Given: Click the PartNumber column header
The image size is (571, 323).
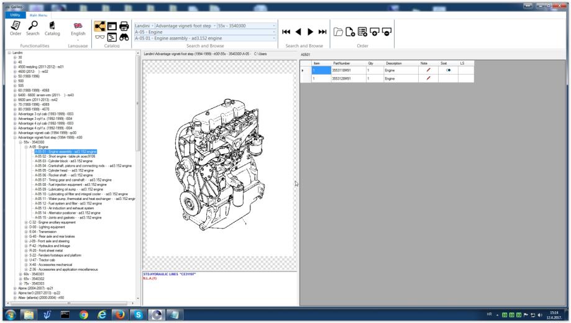Looking at the screenshot, I should click(x=342, y=63).
